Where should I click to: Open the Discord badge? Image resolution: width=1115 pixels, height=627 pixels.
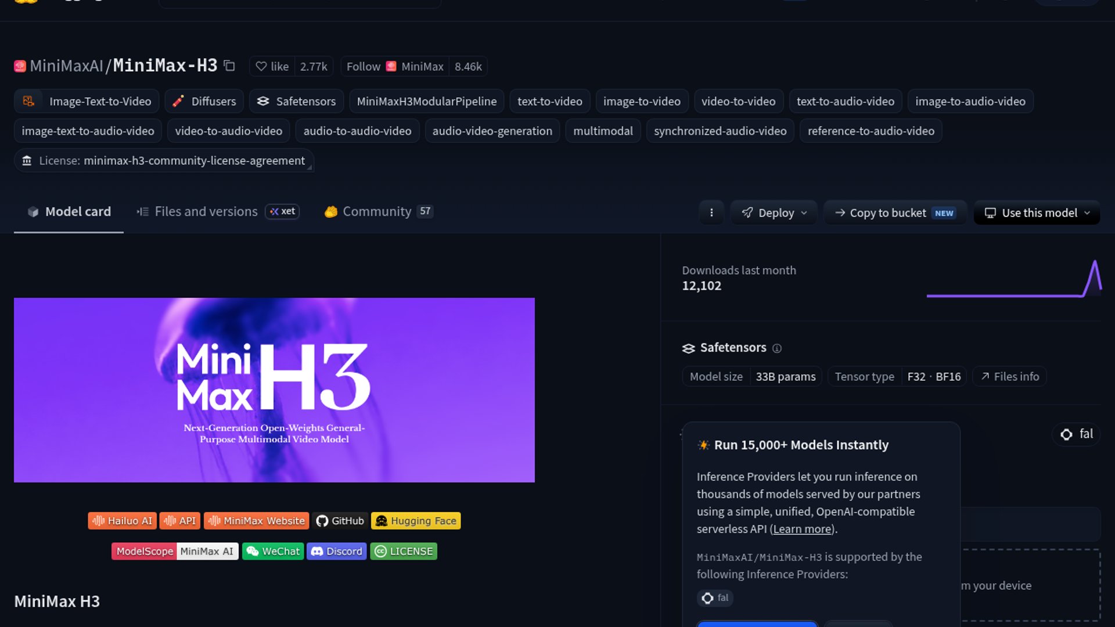point(337,551)
